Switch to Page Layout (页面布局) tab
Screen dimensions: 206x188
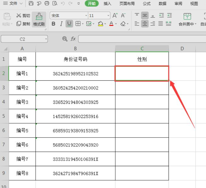coord(127,4)
